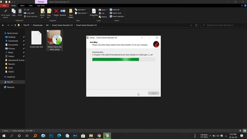
Task: Show hidden system tray icons
Action: click(x=210, y=136)
